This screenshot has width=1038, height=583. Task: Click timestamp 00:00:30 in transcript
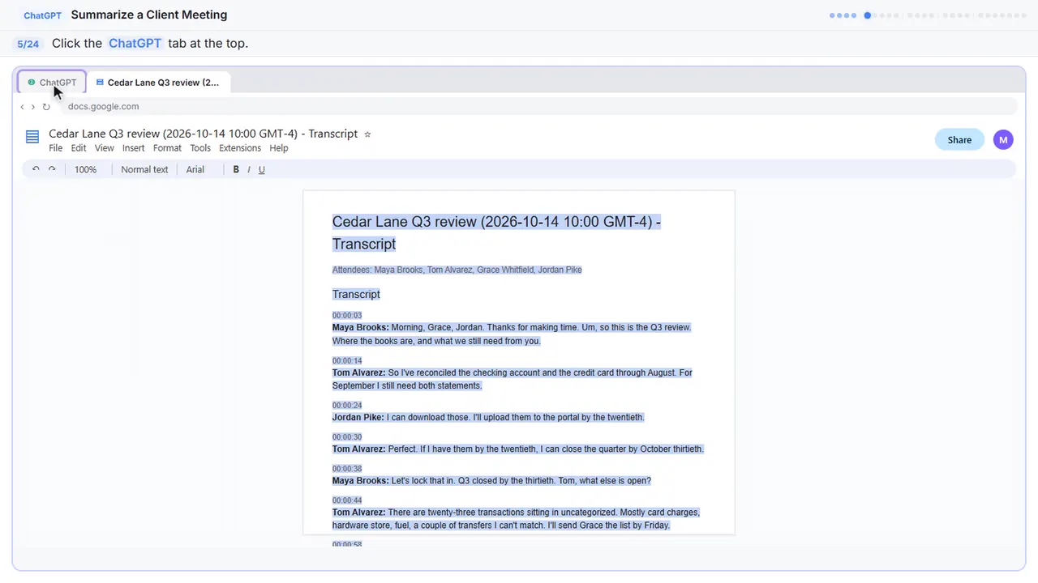[x=347, y=437]
